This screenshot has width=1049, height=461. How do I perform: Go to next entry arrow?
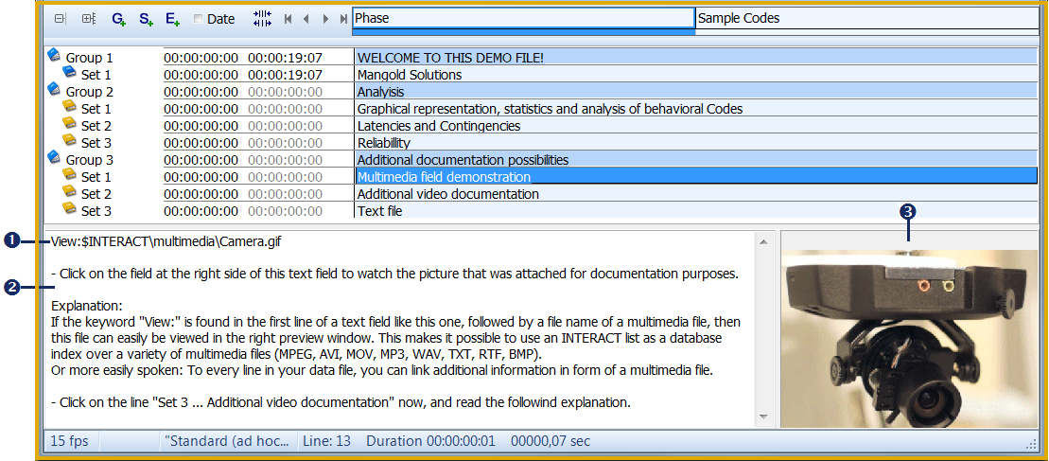point(325,19)
